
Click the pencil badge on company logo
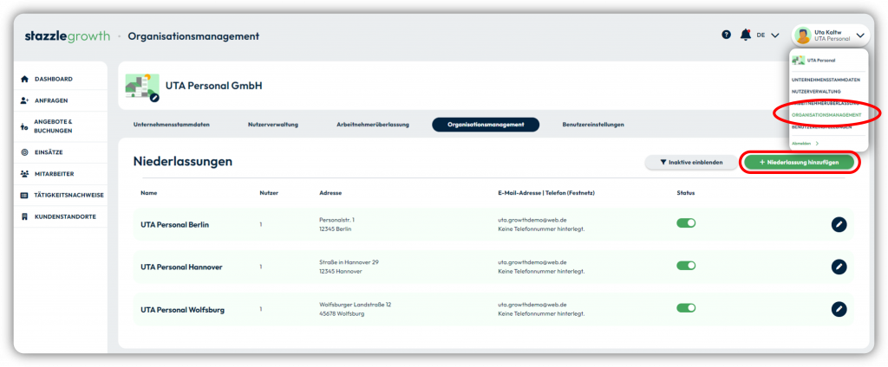154,97
